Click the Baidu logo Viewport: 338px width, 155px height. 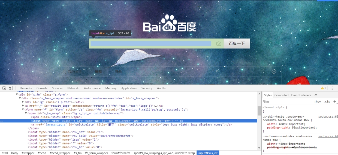click(x=170, y=24)
